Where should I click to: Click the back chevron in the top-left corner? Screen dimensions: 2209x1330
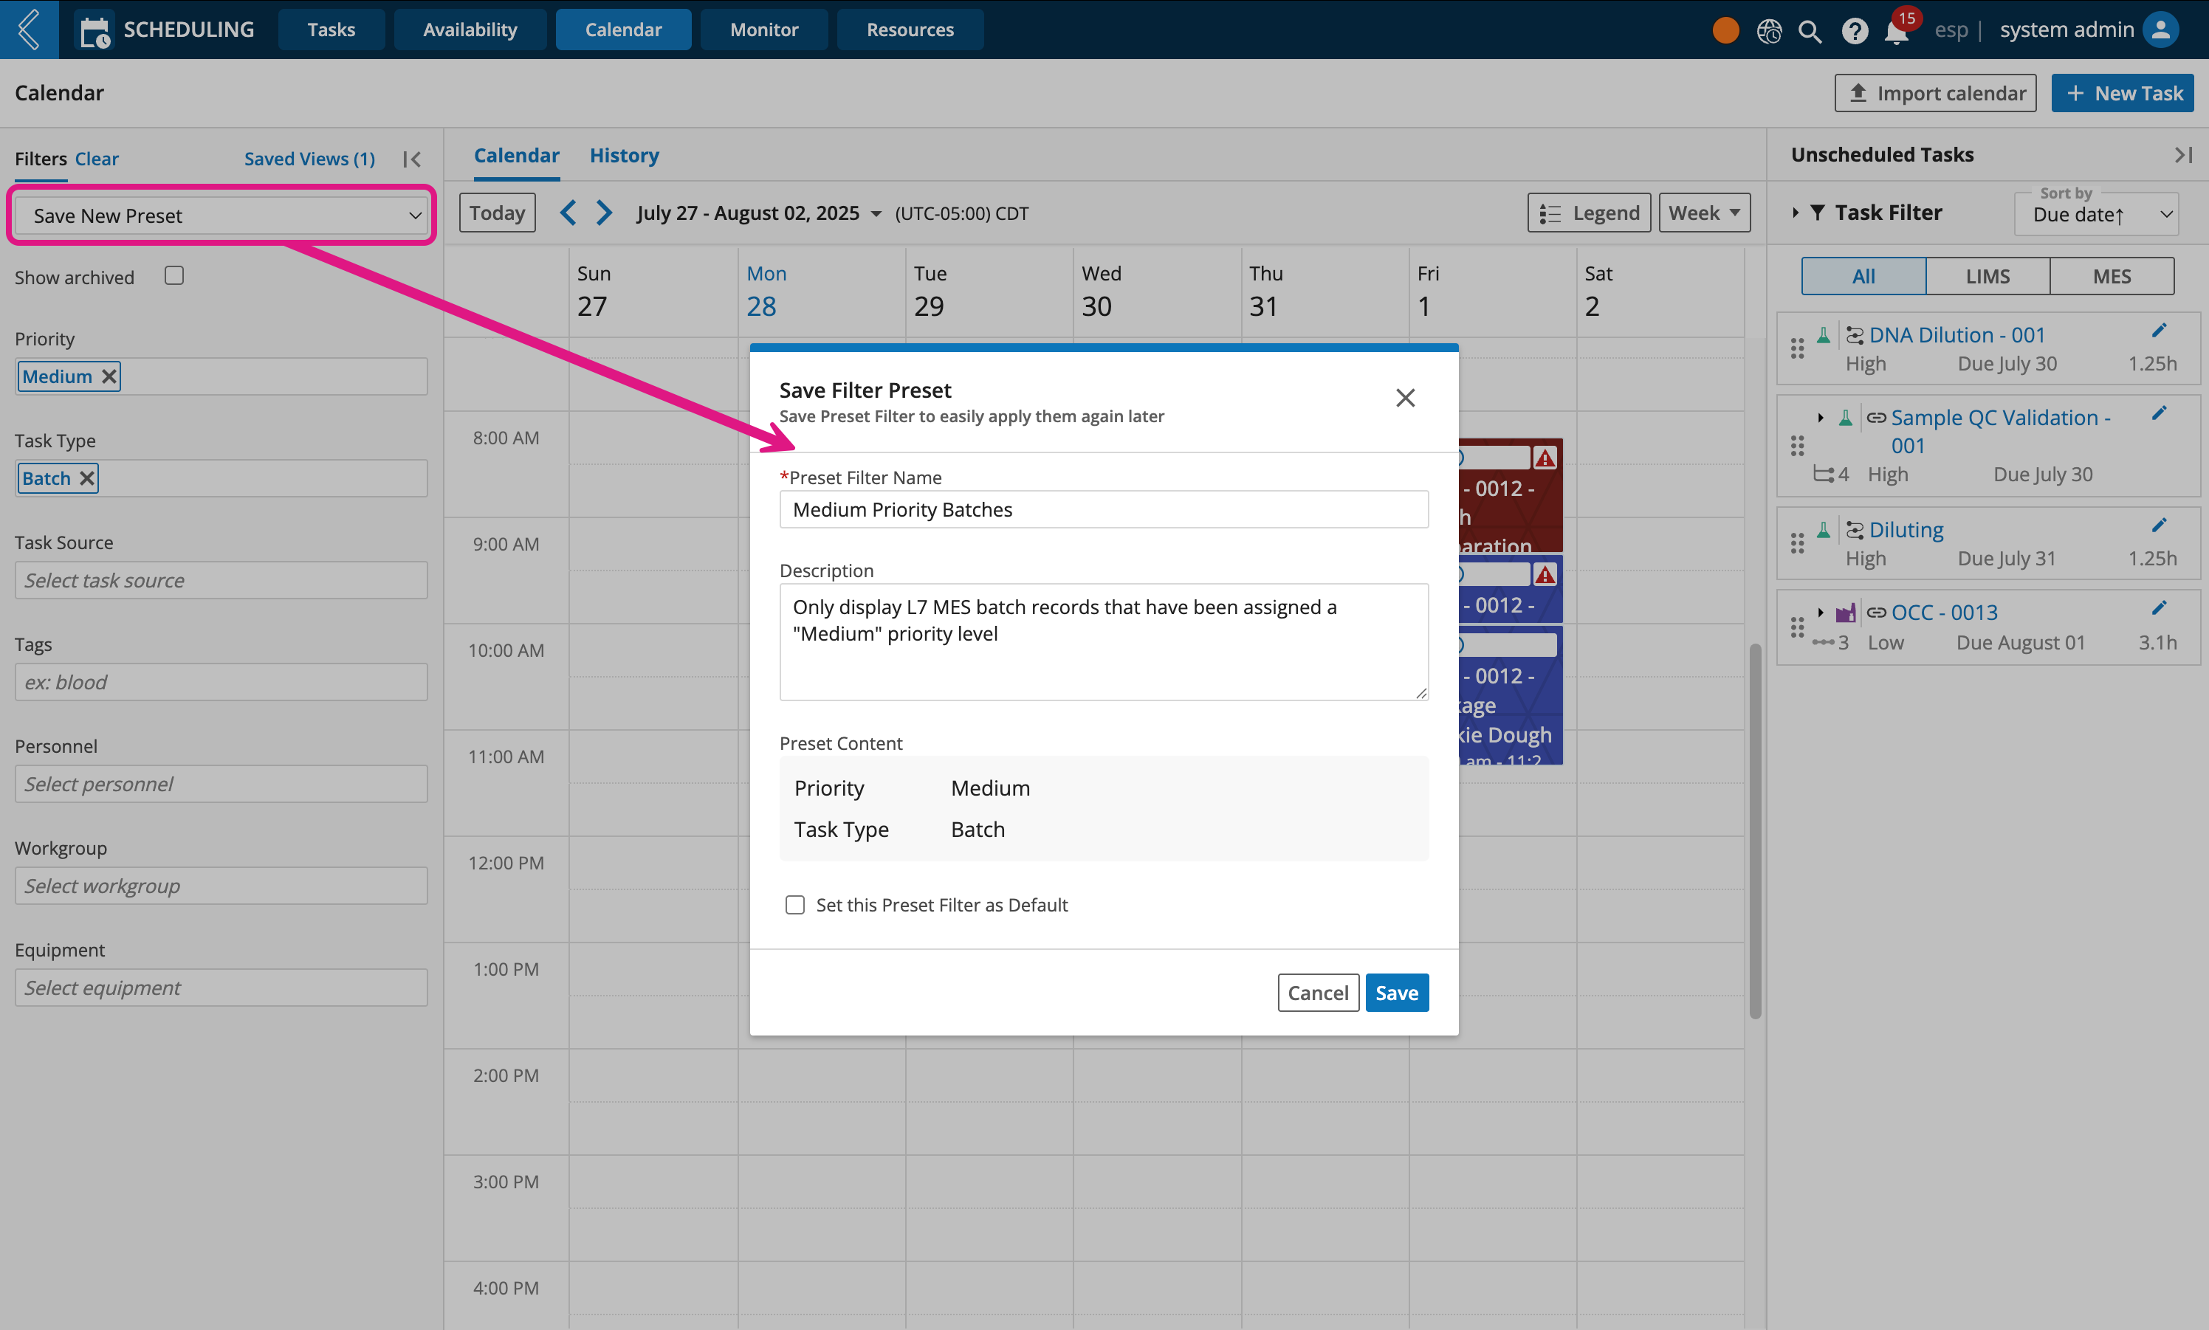point(29,30)
